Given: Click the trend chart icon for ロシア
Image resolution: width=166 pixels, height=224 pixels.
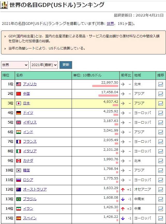Looking at the screenshot, I should (x=161, y=180).
